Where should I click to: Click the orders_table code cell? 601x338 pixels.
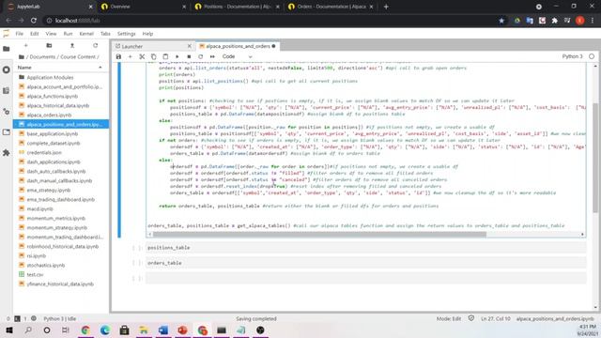[x=366, y=263]
